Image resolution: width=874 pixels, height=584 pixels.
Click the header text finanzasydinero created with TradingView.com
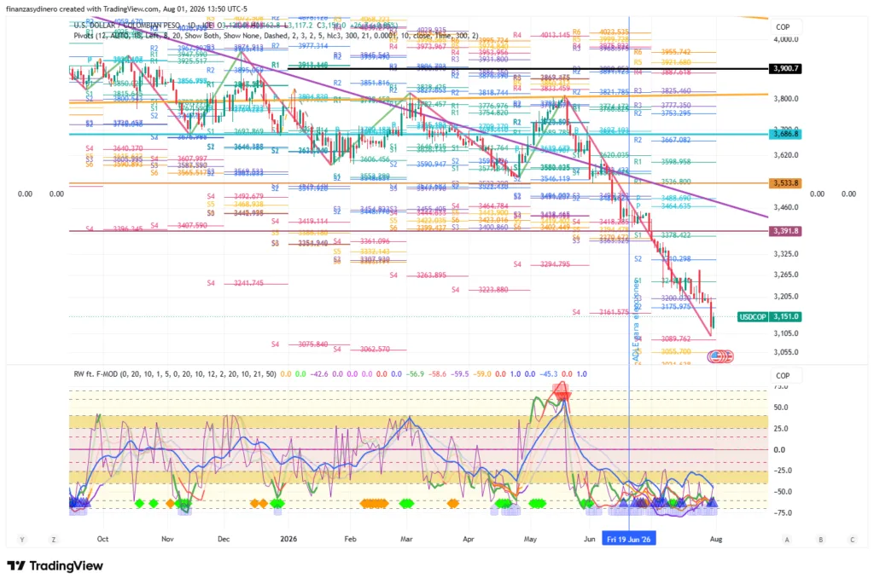126,9
